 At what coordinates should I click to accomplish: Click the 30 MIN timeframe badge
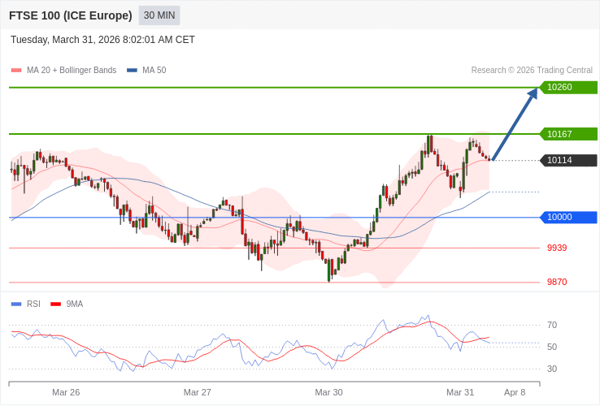coord(159,15)
